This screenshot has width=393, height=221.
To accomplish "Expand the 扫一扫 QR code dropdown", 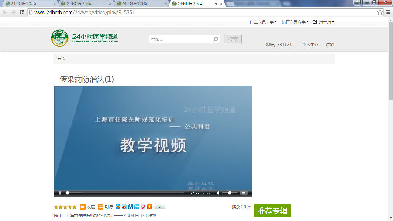I will [323, 22].
